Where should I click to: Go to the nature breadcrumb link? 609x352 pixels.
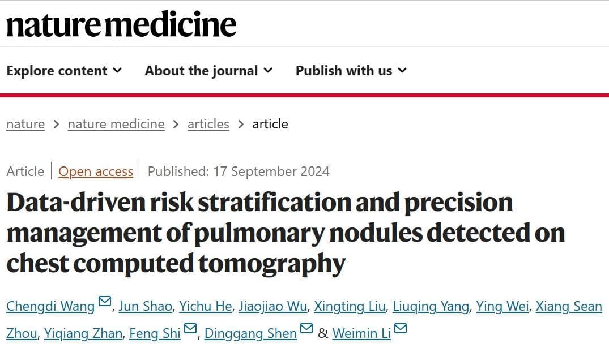(25, 124)
